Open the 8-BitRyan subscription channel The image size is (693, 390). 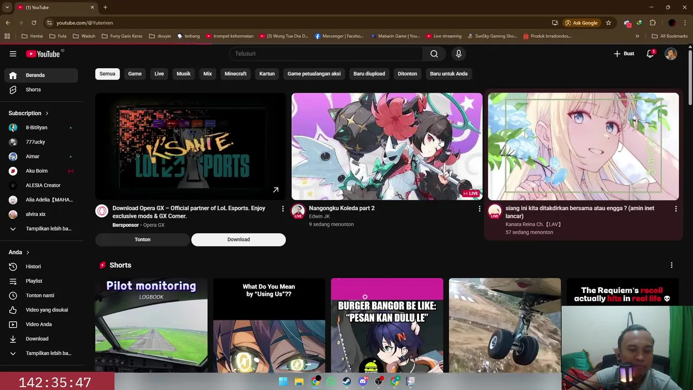pyautogui.click(x=41, y=128)
